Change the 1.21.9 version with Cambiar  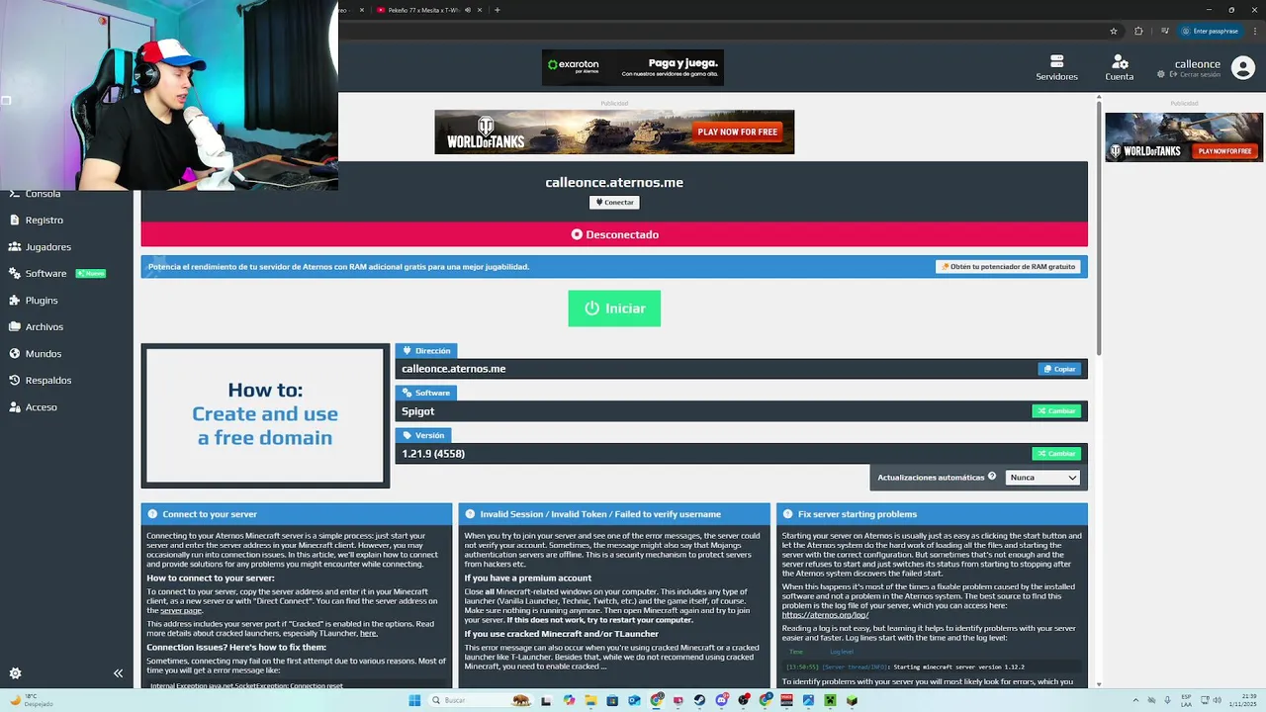[x=1056, y=454]
